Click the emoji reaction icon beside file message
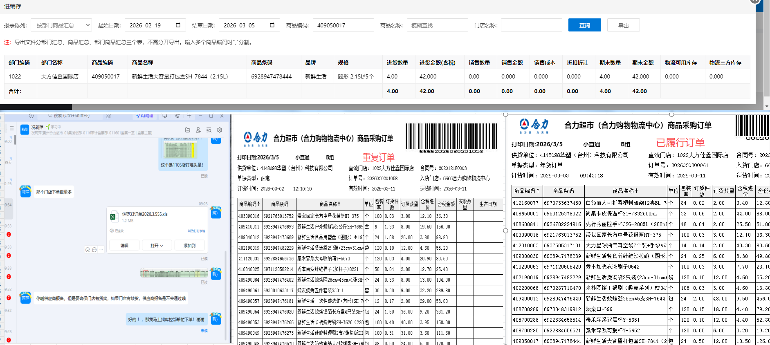 point(88,250)
